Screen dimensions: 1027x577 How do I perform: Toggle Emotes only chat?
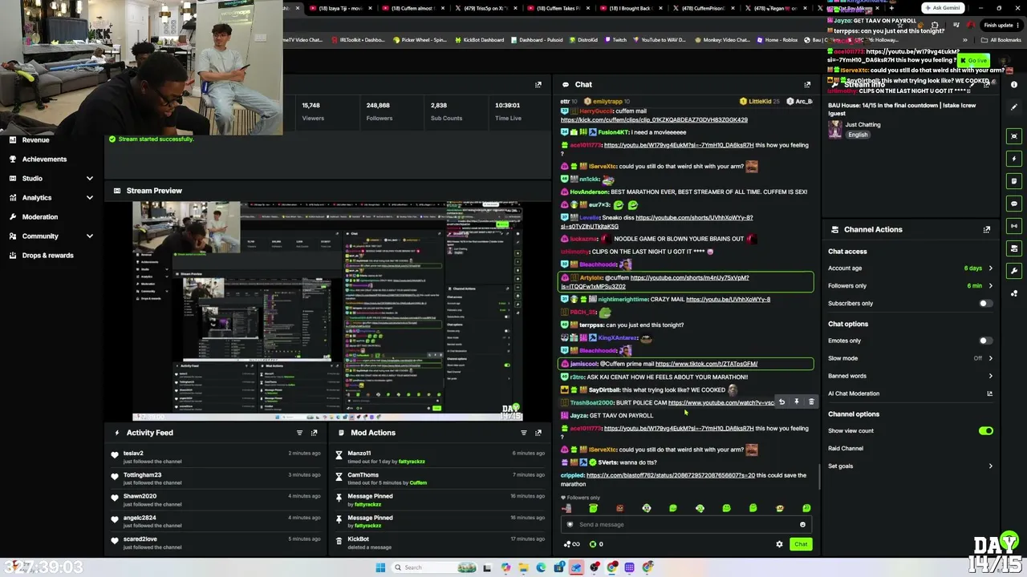pyautogui.click(x=985, y=341)
